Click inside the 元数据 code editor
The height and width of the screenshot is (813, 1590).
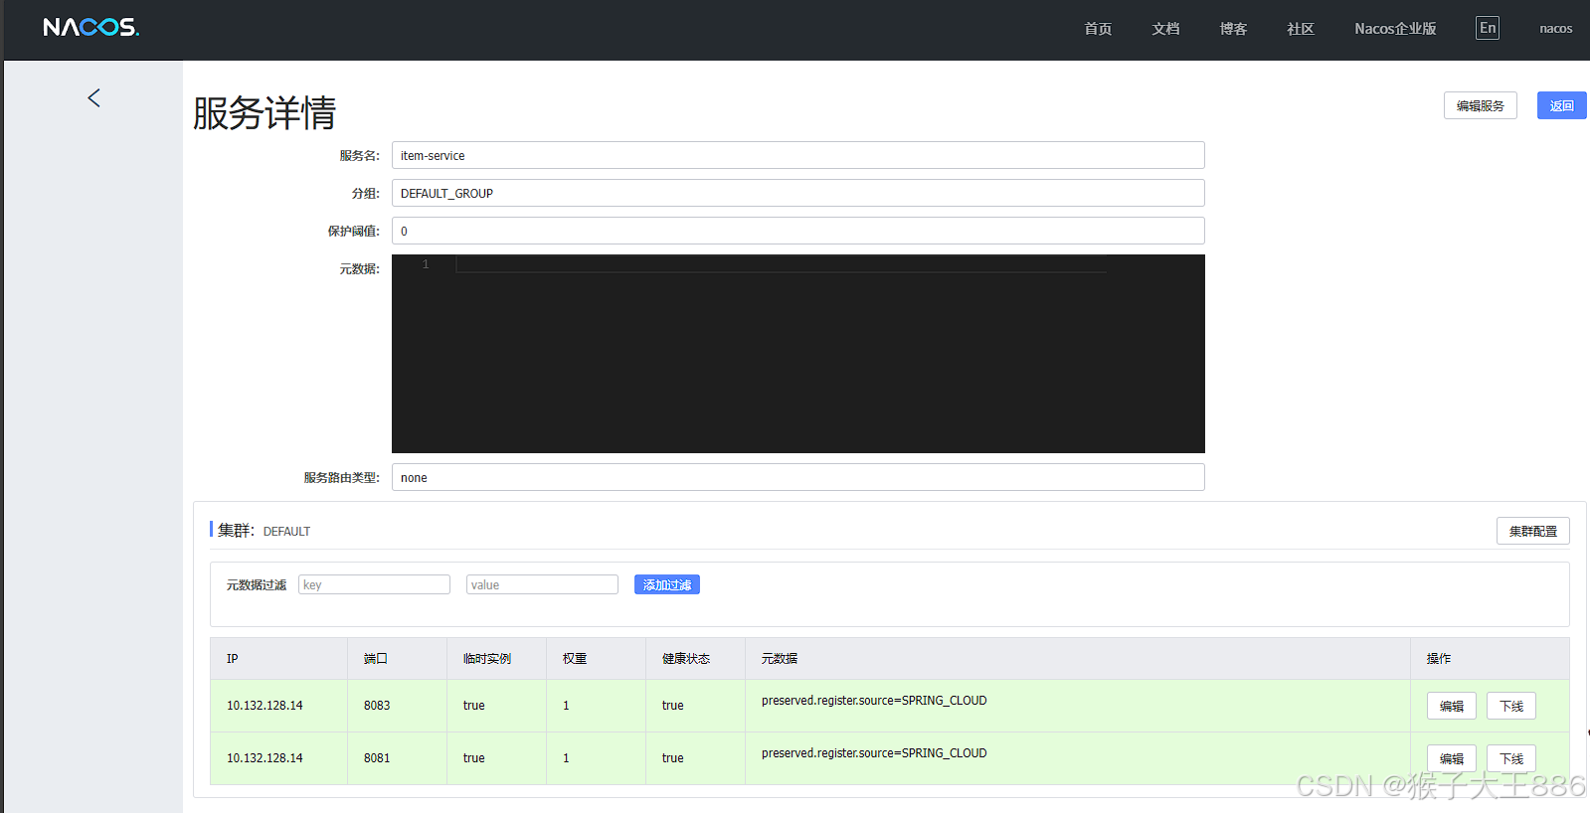pyautogui.click(x=798, y=354)
